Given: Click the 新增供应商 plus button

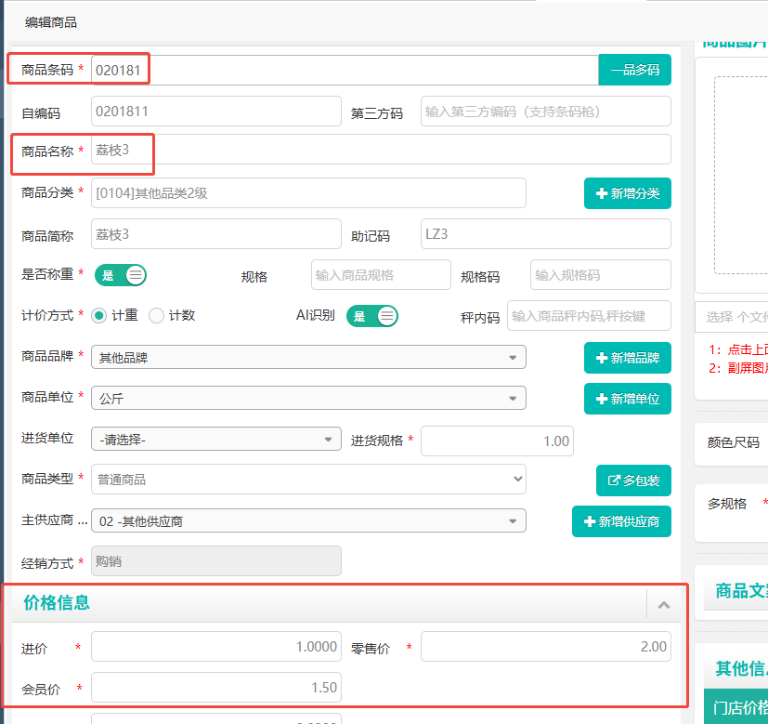Looking at the screenshot, I should [x=621, y=521].
